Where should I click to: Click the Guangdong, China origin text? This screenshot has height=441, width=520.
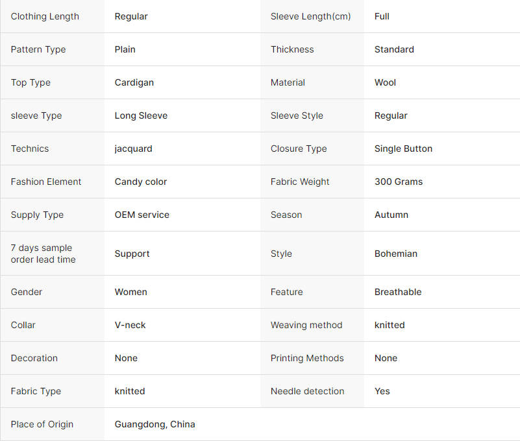coord(155,424)
